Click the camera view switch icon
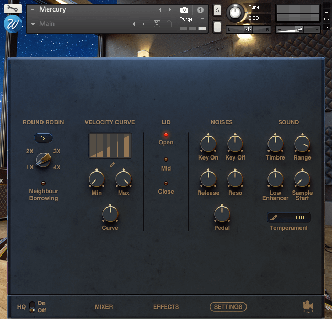332x319 pixels. pyautogui.click(x=308, y=306)
